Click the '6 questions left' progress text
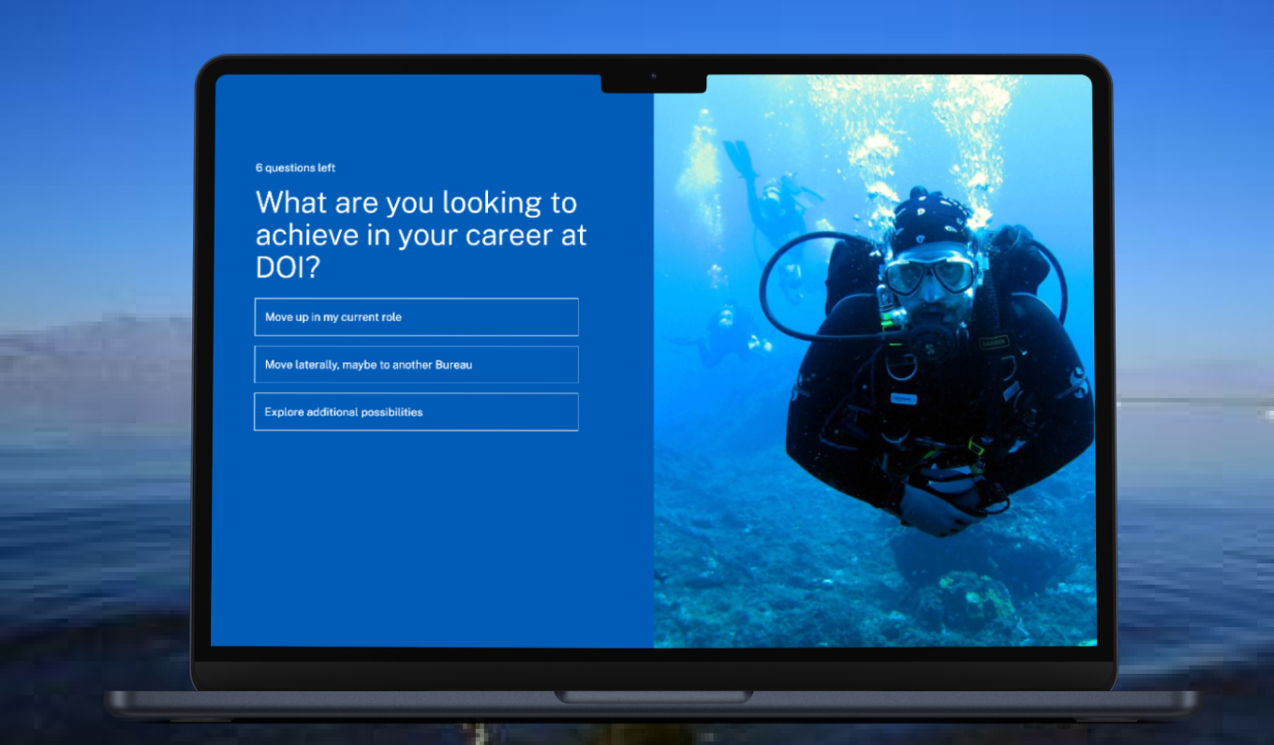Screen dimensions: 1274x745 pyautogui.click(x=295, y=168)
